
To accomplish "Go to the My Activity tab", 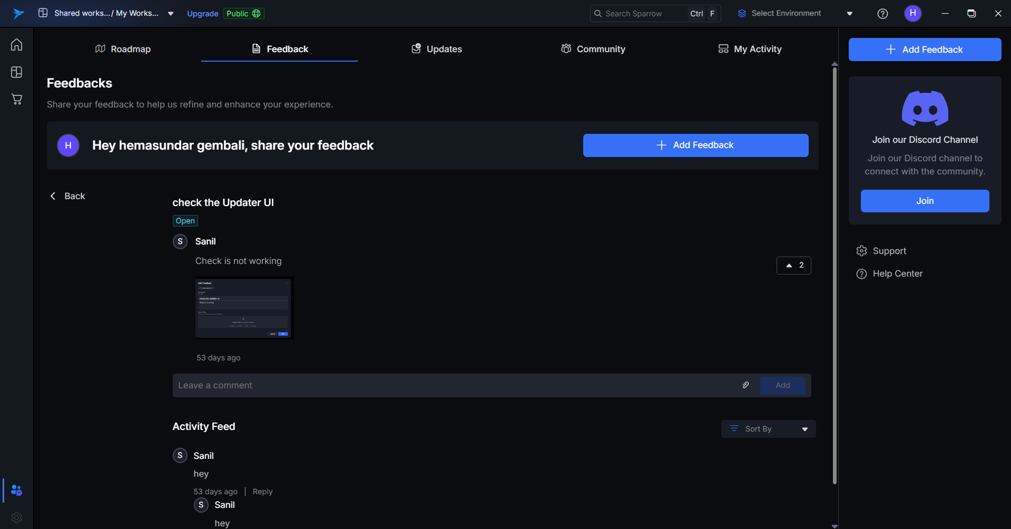I will [x=750, y=49].
